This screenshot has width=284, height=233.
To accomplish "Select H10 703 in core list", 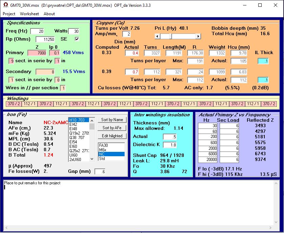I will pos(79,120).
